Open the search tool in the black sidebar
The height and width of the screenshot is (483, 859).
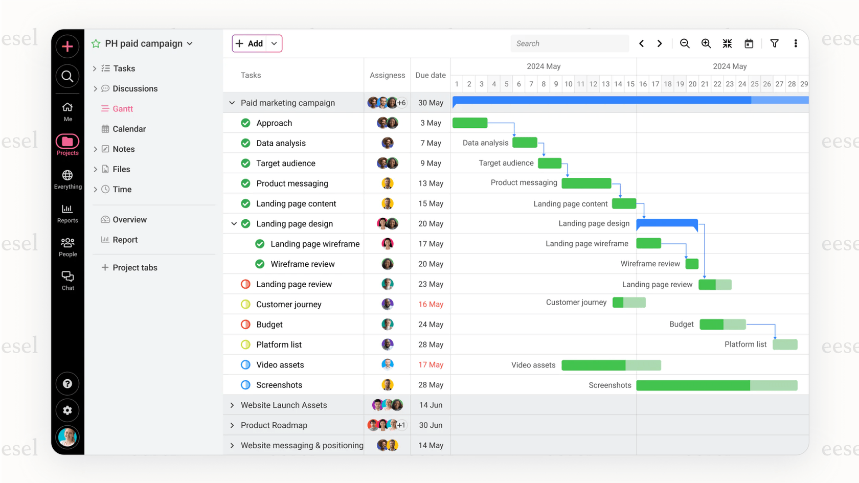point(67,76)
